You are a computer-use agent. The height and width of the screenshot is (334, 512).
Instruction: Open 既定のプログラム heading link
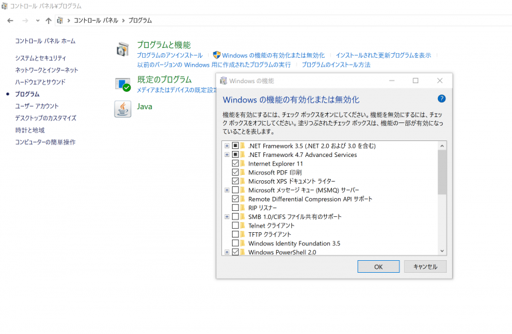pyautogui.click(x=164, y=80)
